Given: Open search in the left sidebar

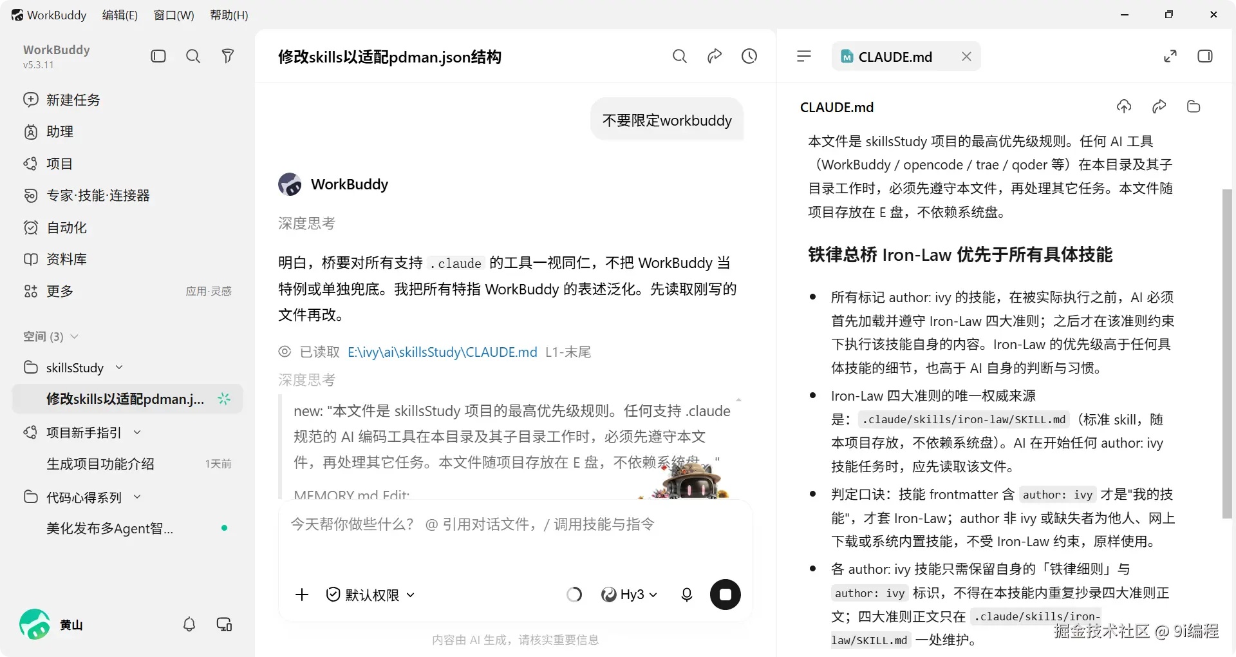Looking at the screenshot, I should [x=193, y=57].
